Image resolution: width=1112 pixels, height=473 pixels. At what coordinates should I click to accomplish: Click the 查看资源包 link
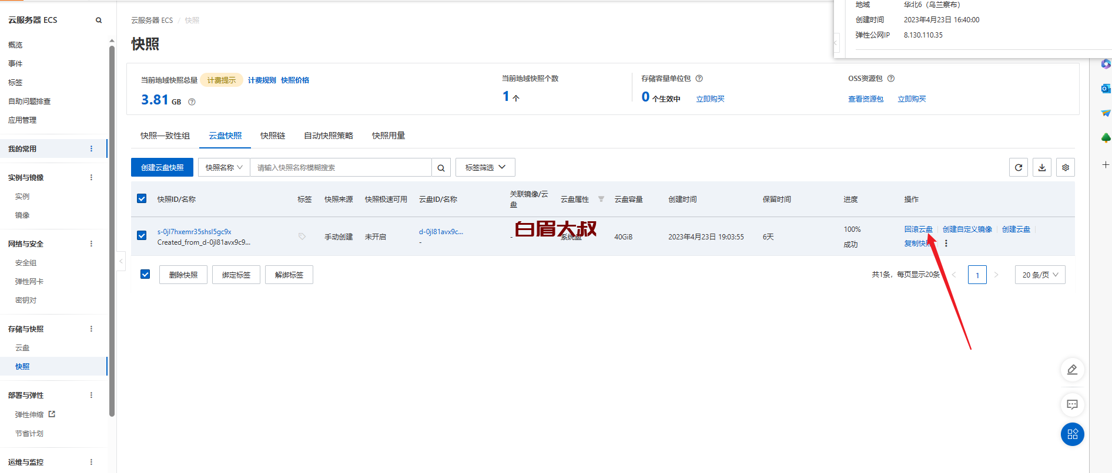click(866, 99)
